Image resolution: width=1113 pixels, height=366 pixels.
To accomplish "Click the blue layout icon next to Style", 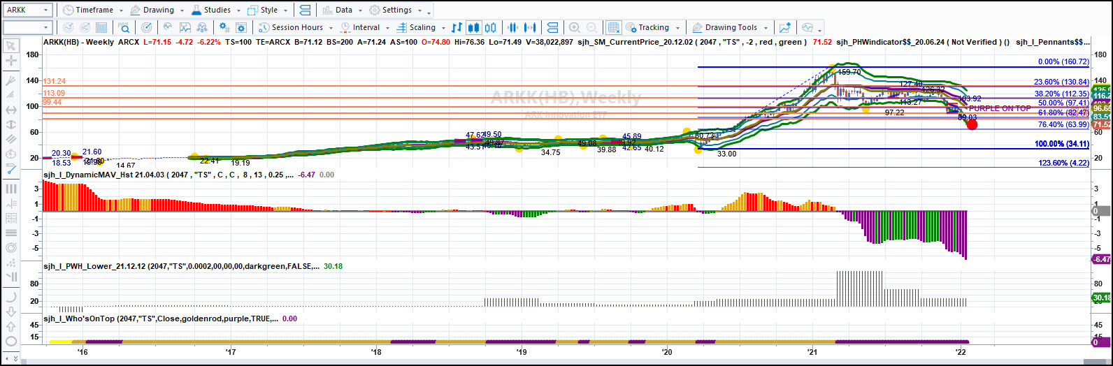I will [305, 10].
